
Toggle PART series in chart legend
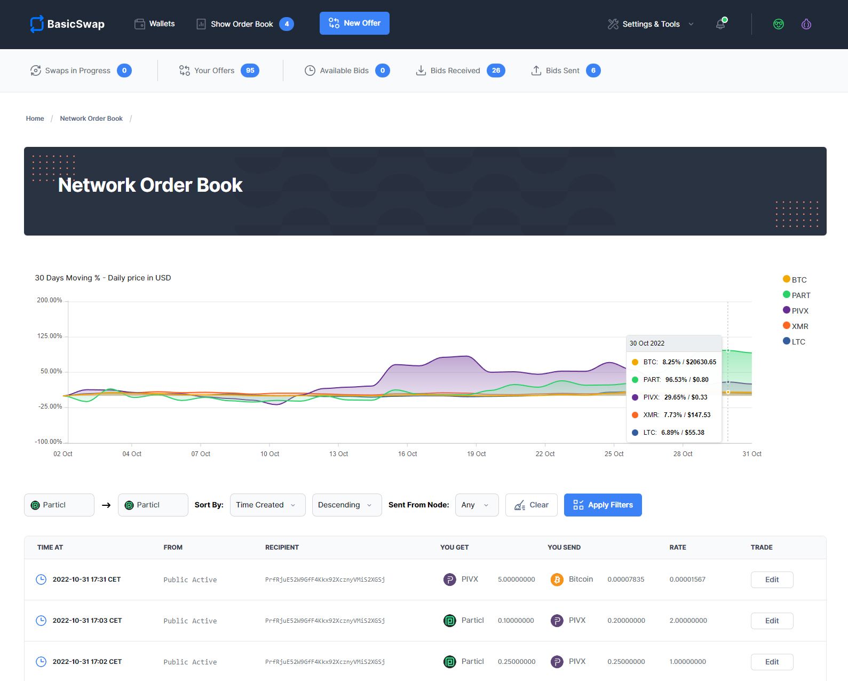point(796,295)
